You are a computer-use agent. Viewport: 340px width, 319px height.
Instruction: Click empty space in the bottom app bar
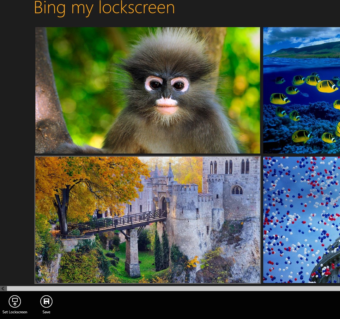pos(195,305)
